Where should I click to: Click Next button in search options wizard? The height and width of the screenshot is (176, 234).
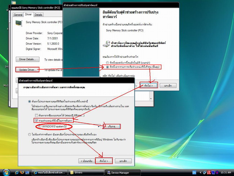(x=104, y=161)
